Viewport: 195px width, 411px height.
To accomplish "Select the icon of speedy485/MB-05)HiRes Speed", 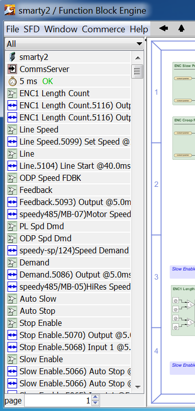I will [x=12, y=287].
